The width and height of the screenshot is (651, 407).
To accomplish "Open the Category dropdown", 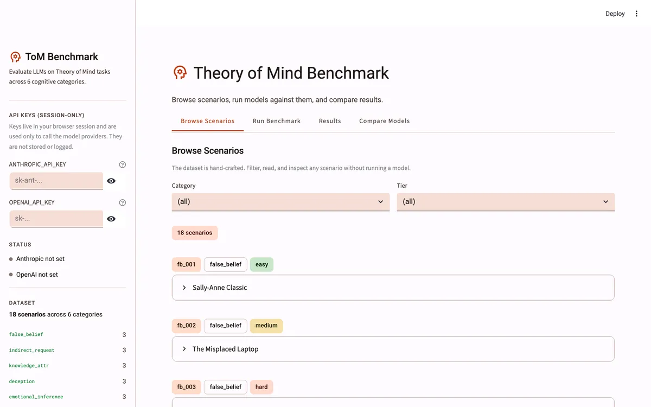I will tap(280, 201).
